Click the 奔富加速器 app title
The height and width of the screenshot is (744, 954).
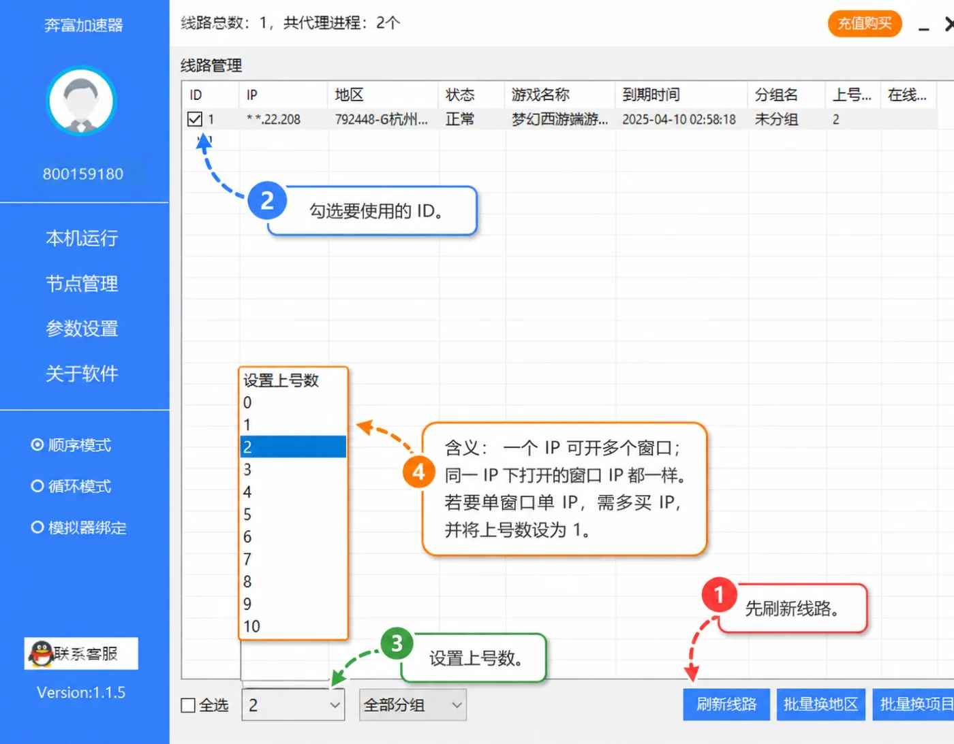click(x=83, y=25)
